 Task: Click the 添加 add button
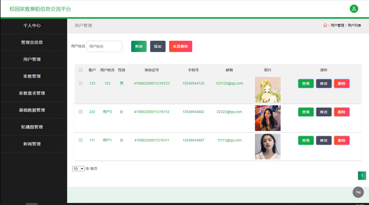[157, 47]
